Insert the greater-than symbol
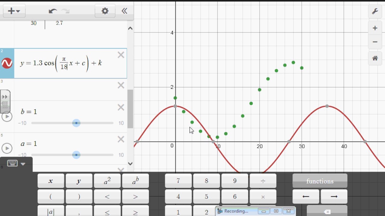The width and height of the screenshot is (385, 216). pyautogui.click(x=135, y=196)
